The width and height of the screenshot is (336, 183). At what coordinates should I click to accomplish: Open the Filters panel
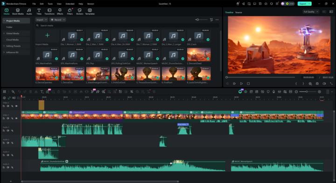[x=70, y=11]
